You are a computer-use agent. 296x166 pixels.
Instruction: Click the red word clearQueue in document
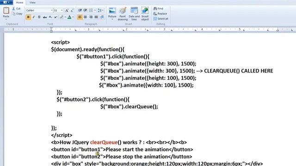coord(104,142)
